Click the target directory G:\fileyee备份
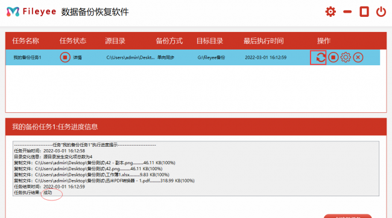 point(211,57)
